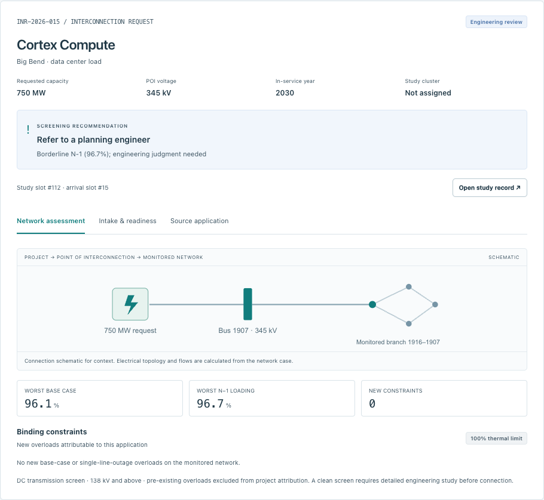Click 'INR-2026-015 / INTERCONNECTION REQUEST' identifier

click(x=85, y=22)
